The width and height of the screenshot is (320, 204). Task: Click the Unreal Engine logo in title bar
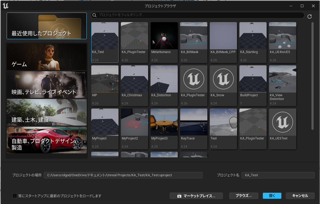coord(6,6)
